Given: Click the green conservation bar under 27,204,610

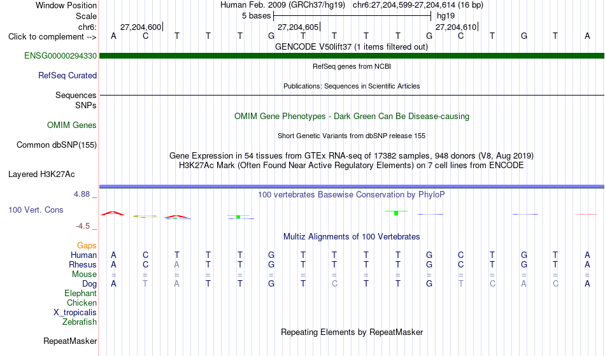Looking at the screenshot, I should (x=396, y=213).
